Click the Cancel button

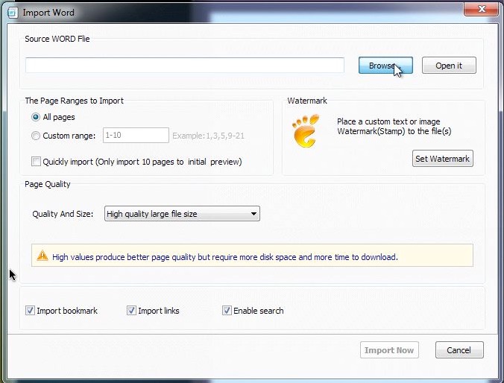pyautogui.click(x=459, y=350)
